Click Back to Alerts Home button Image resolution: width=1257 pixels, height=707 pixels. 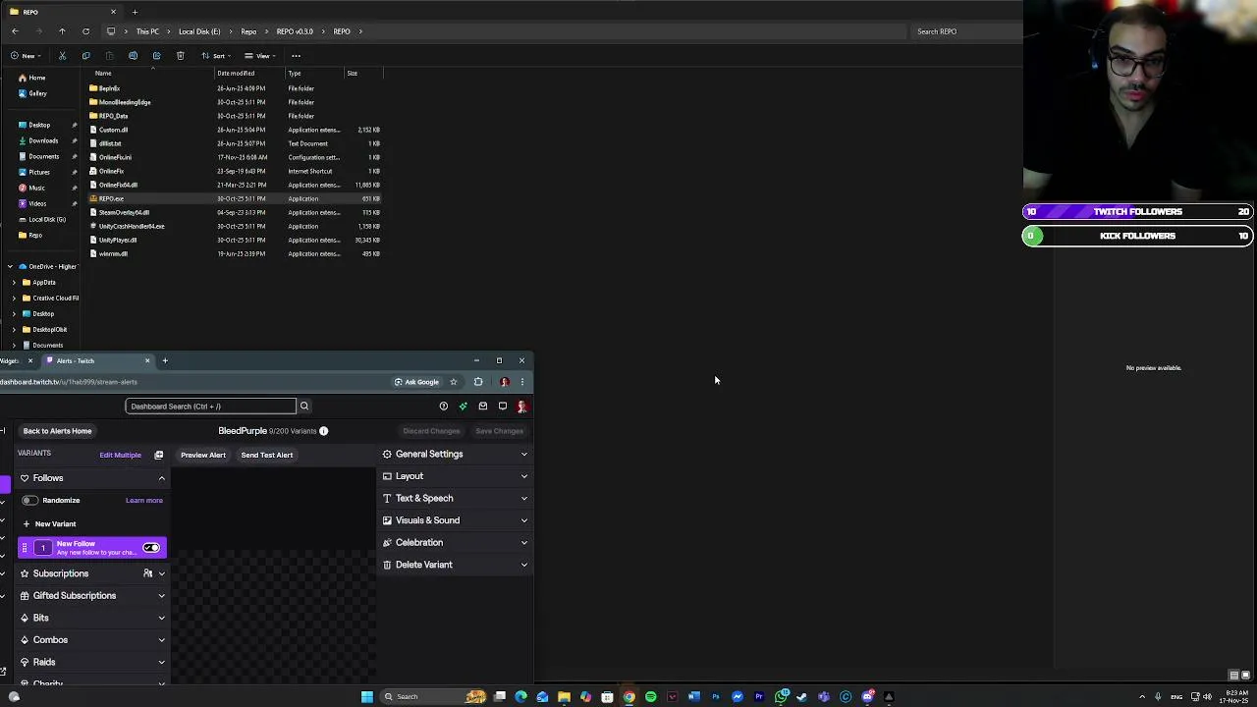tap(57, 431)
